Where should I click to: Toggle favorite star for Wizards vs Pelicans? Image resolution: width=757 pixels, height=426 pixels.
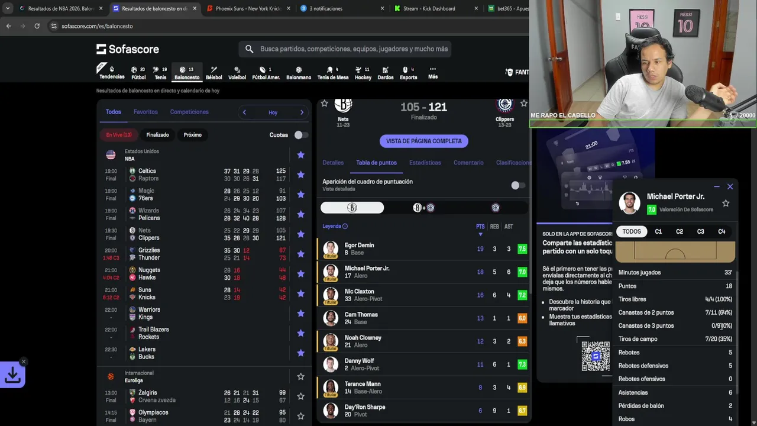pos(300,214)
